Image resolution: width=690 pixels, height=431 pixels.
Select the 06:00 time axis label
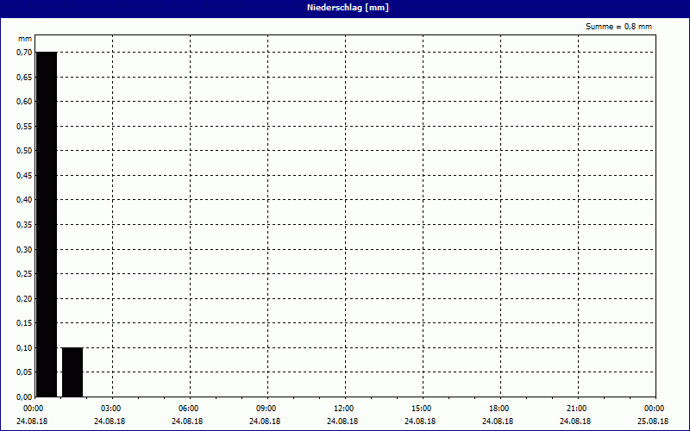tap(189, 409)
